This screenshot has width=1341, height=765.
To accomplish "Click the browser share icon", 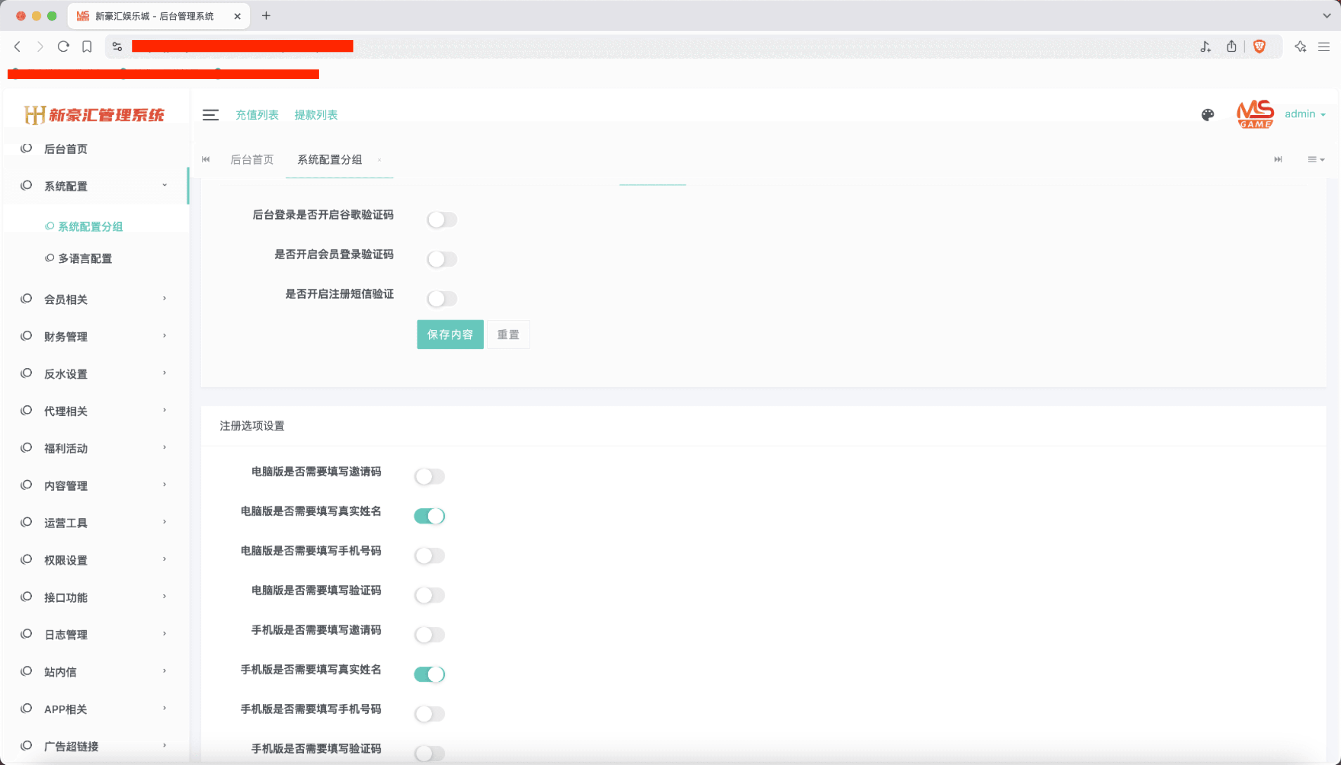I will click(1231, 47).
